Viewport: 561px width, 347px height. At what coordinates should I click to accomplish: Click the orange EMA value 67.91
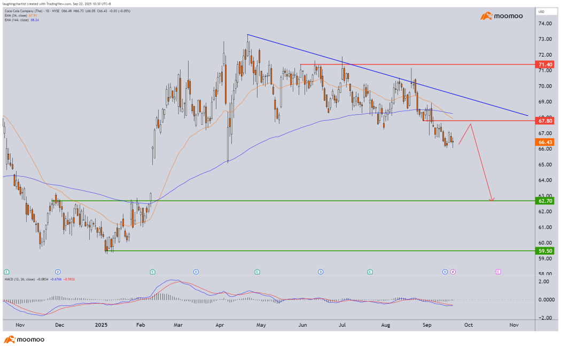point(33,15)
